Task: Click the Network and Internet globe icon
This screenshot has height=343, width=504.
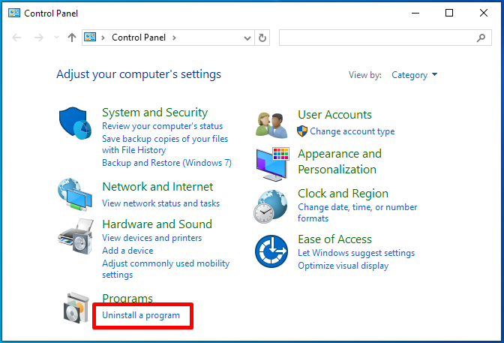Action: point(75,194)
